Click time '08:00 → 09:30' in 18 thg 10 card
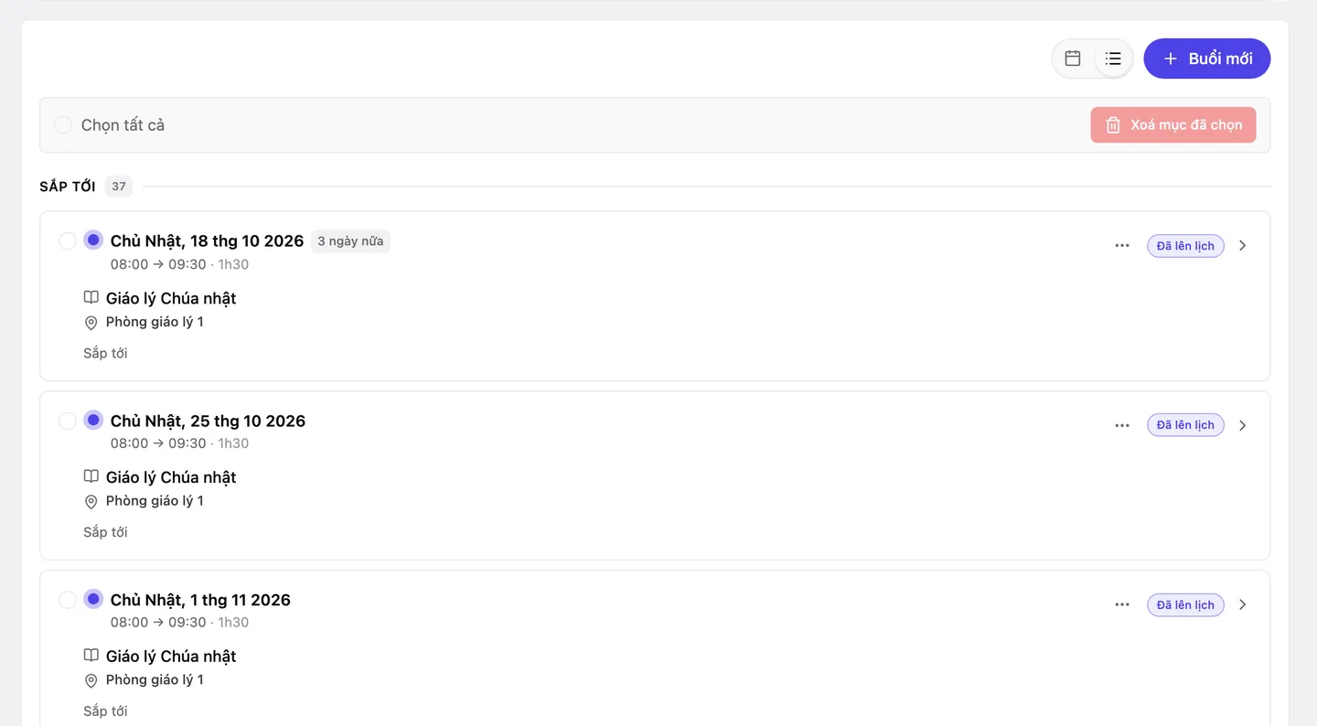Image resolution: width=1317 pixels, height=726 pixels. tap(158, 264)
